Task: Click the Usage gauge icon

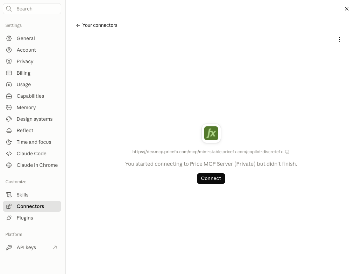Action: [x=9, y=84]
